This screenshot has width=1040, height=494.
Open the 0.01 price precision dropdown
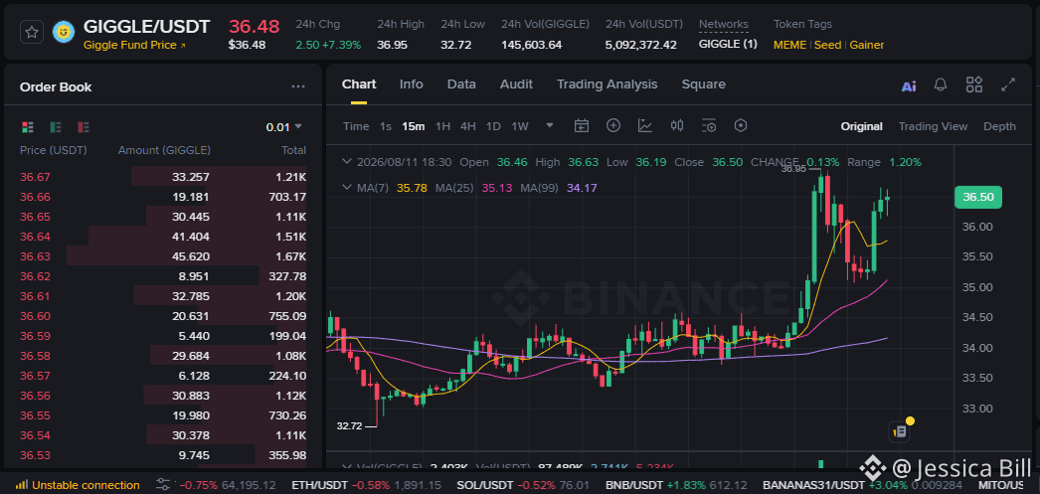[x=284, y=126]
